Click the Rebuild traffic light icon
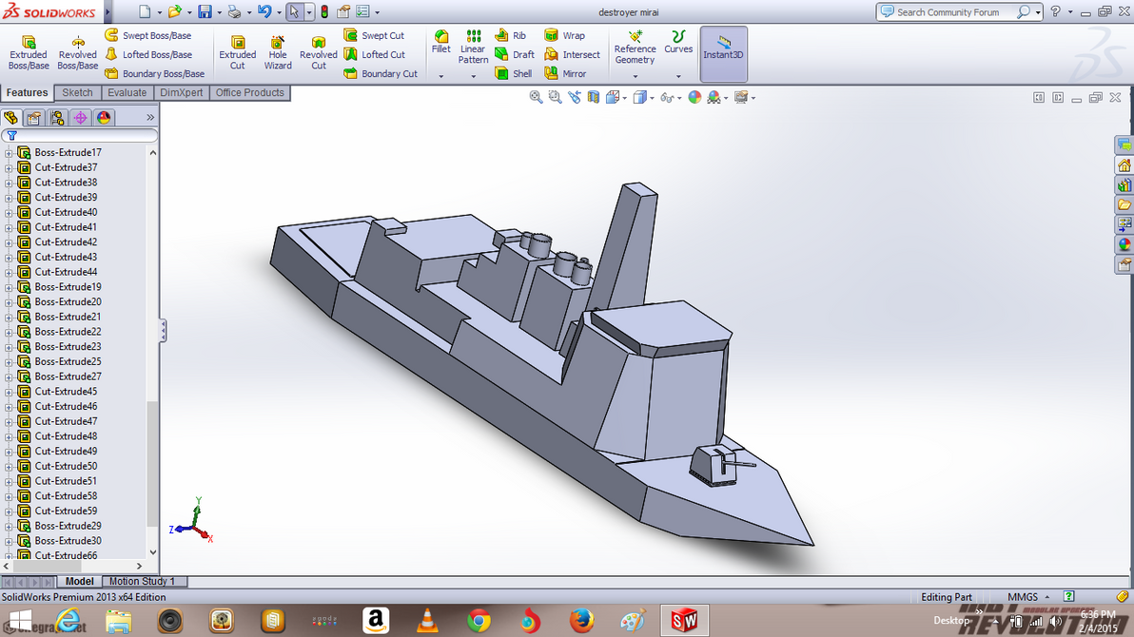Image resolution: width=1134 pixels, height=637 pixels. click(x=323, y=12)
